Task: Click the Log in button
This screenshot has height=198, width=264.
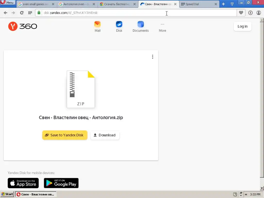Action: click(x=242, y=26)
